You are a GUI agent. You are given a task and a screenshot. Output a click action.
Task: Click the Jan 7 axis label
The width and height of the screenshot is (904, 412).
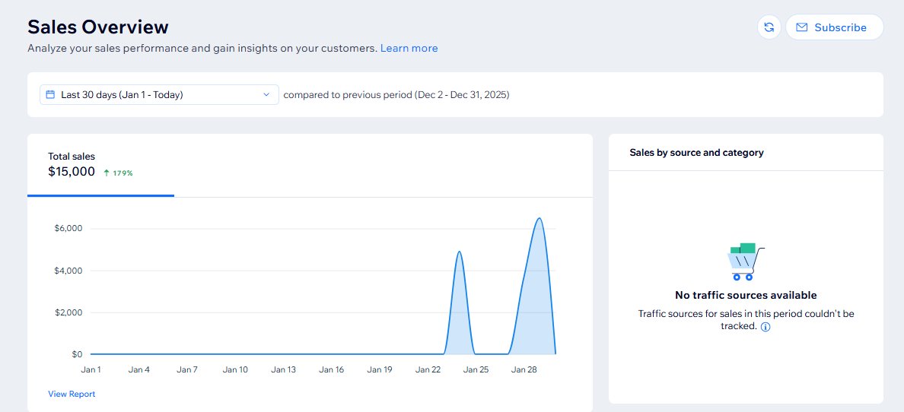click(187, 370)
